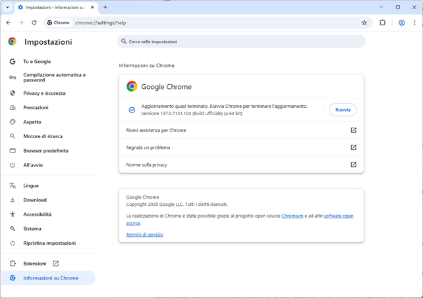Close the Impostazioni tab
The width and height of the screenshot is (423, 298).
92,7
